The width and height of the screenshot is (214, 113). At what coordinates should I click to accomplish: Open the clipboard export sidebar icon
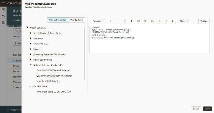(3, 16)
